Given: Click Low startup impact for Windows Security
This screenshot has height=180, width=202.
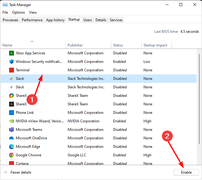Looking at the screenshot, I should [x=147, y=62].
